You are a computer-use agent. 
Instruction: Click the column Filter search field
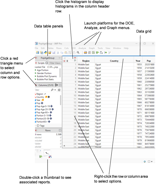[x=43, y=90]
